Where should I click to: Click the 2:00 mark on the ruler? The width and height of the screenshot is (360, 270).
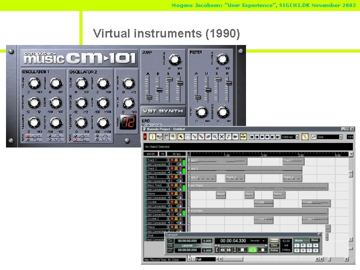point(264,155)
